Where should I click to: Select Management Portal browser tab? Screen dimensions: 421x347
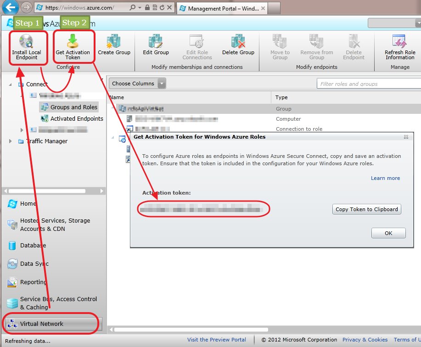point(222,8)
